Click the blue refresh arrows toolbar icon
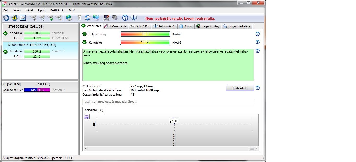The width and height of the screenshot is (356, 162). pyautogui.click(x=6, y=18)
